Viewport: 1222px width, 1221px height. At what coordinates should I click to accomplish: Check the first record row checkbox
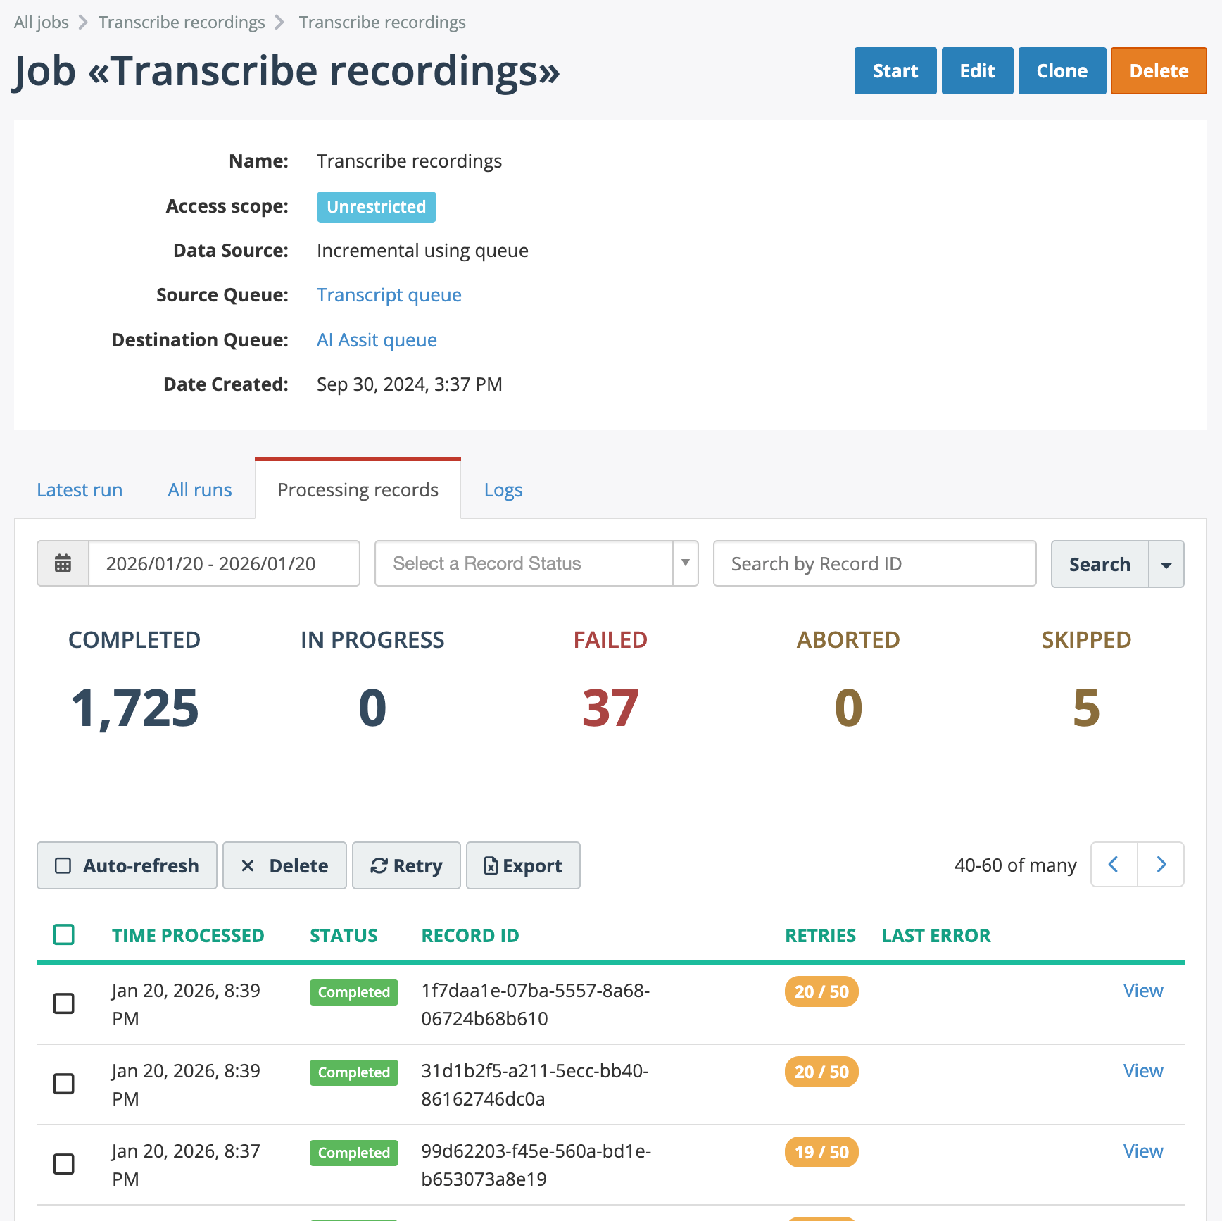tap(63, 1003)
